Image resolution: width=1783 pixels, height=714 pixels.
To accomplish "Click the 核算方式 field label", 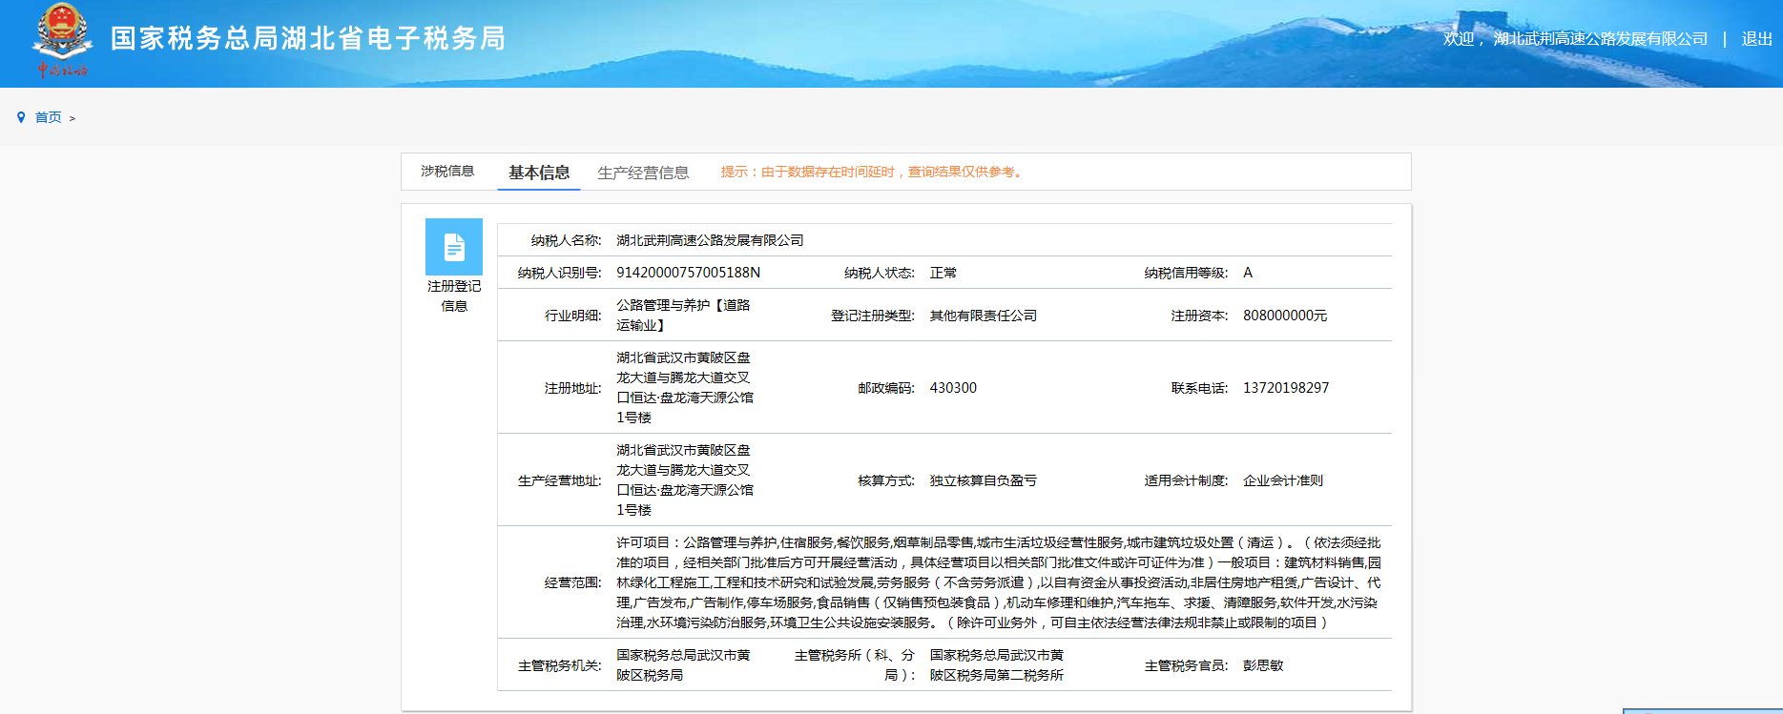I will click(x=886, y=480).
